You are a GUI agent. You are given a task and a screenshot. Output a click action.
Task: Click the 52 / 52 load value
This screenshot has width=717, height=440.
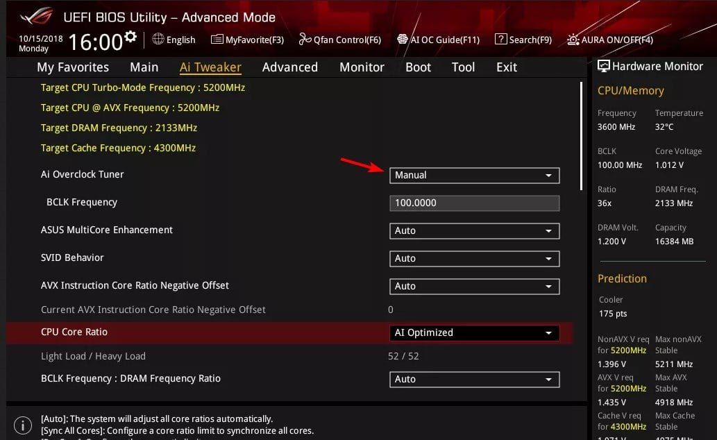[x=403, y=356]
